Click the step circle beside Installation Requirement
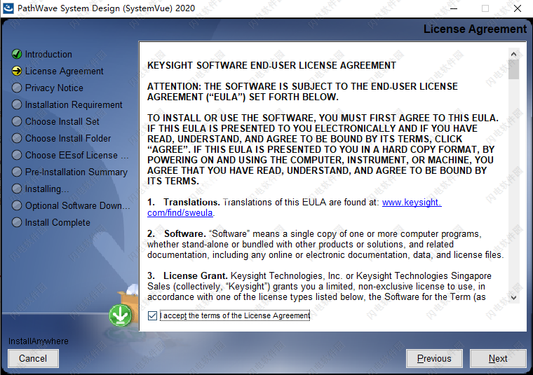Image resolution: width=533 pixels, height=375 pixels. [x=17, y=104]
